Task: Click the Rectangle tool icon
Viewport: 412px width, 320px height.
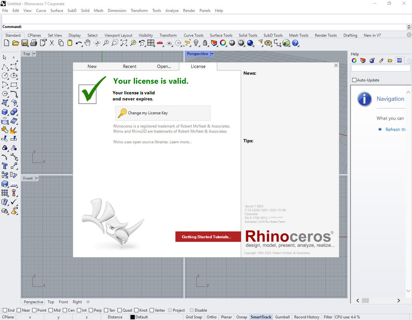Action: coord(14,84)
